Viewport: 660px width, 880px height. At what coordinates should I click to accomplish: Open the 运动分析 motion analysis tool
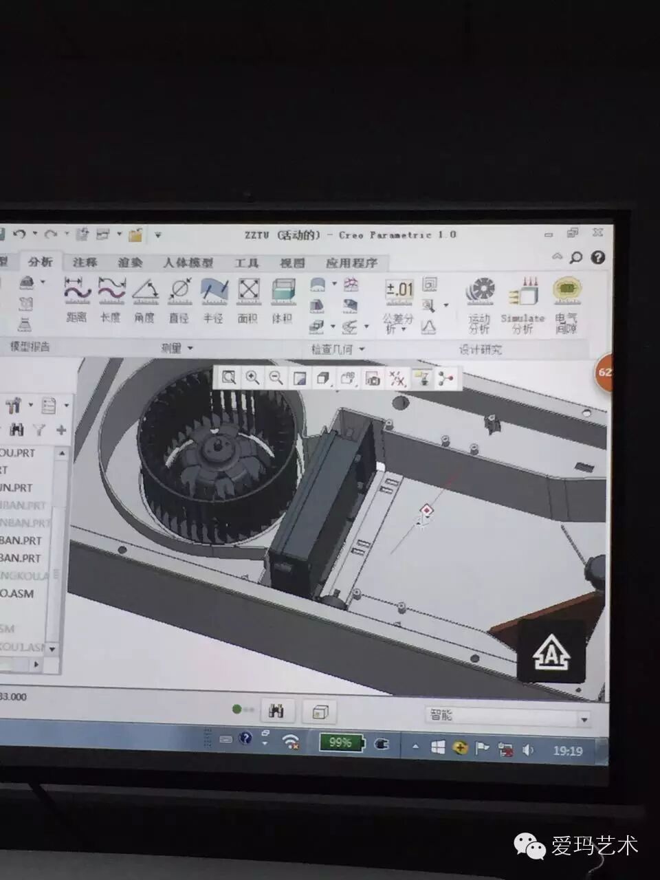click(480, 305)
